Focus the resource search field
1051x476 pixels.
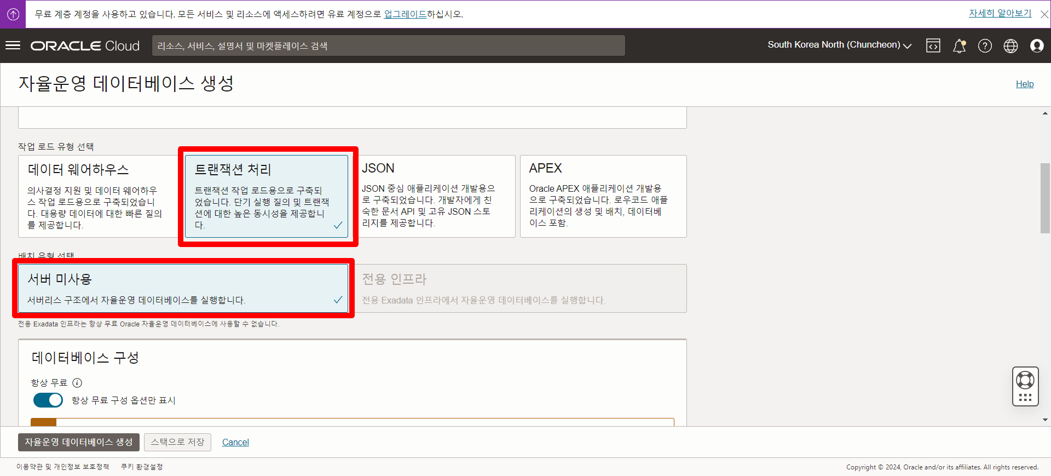pyautogui.click(x=389, y=45)
